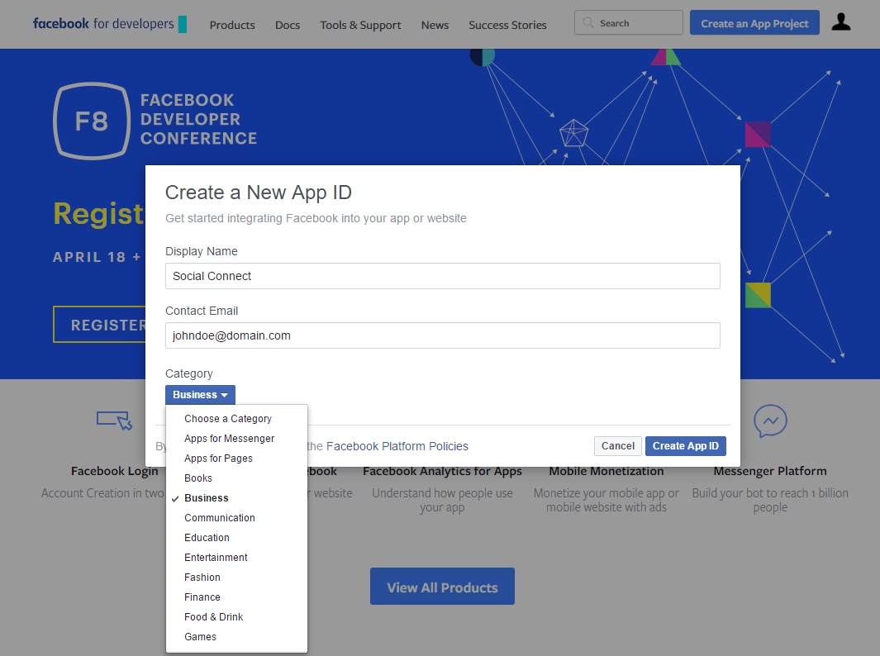Go to the News page
Image resolution: width=880 pixels, height=656 pixels.
tap(435, 26)
